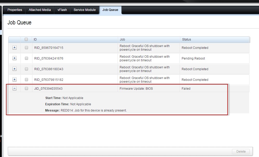Click the Job column header

coord(121,39)
